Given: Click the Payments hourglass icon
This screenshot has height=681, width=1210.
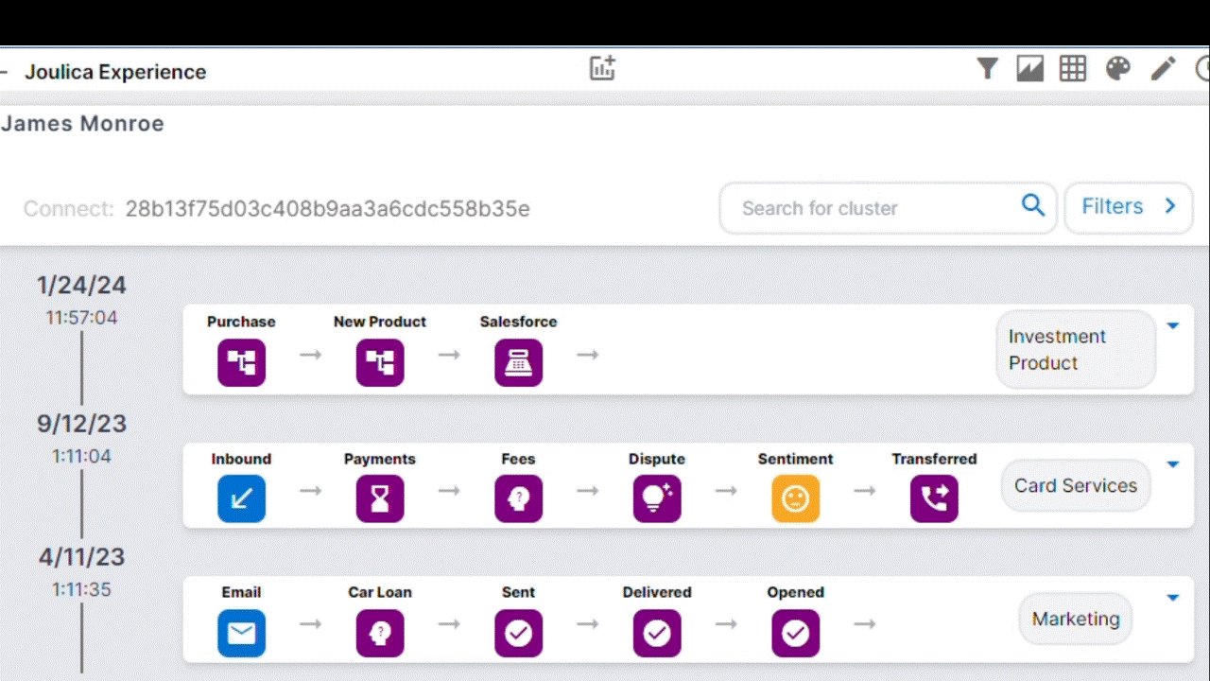Looking at the screenshot, I should tap(380, 498).
